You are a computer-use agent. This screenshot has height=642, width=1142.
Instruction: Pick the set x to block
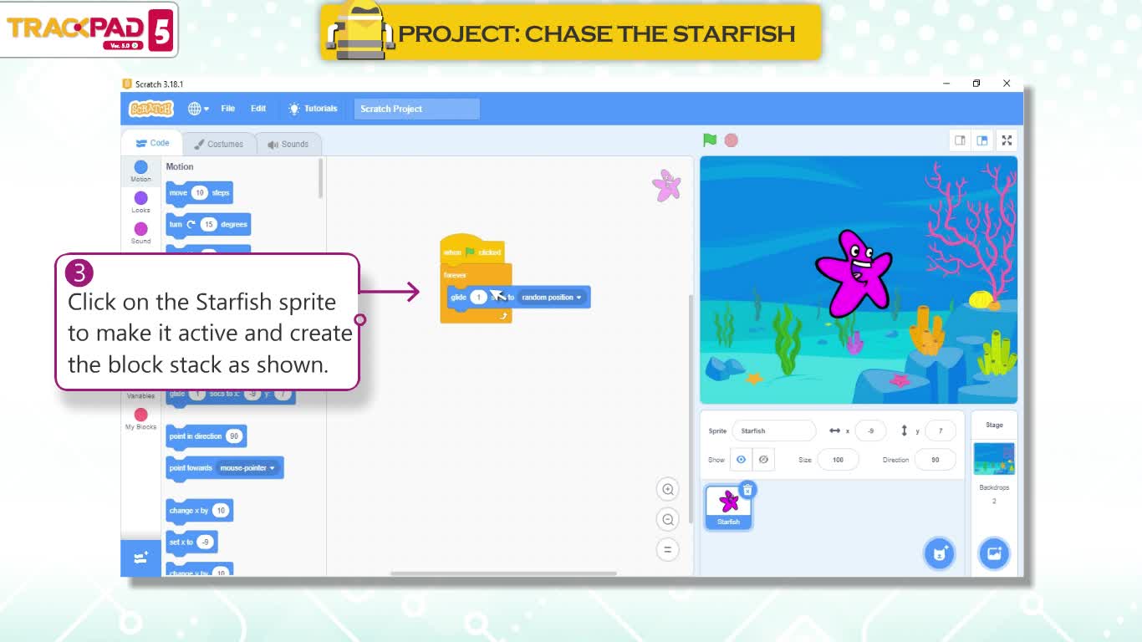pos(191,543)
